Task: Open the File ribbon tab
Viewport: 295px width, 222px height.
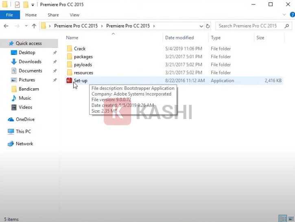Action: tap(10, 15)
